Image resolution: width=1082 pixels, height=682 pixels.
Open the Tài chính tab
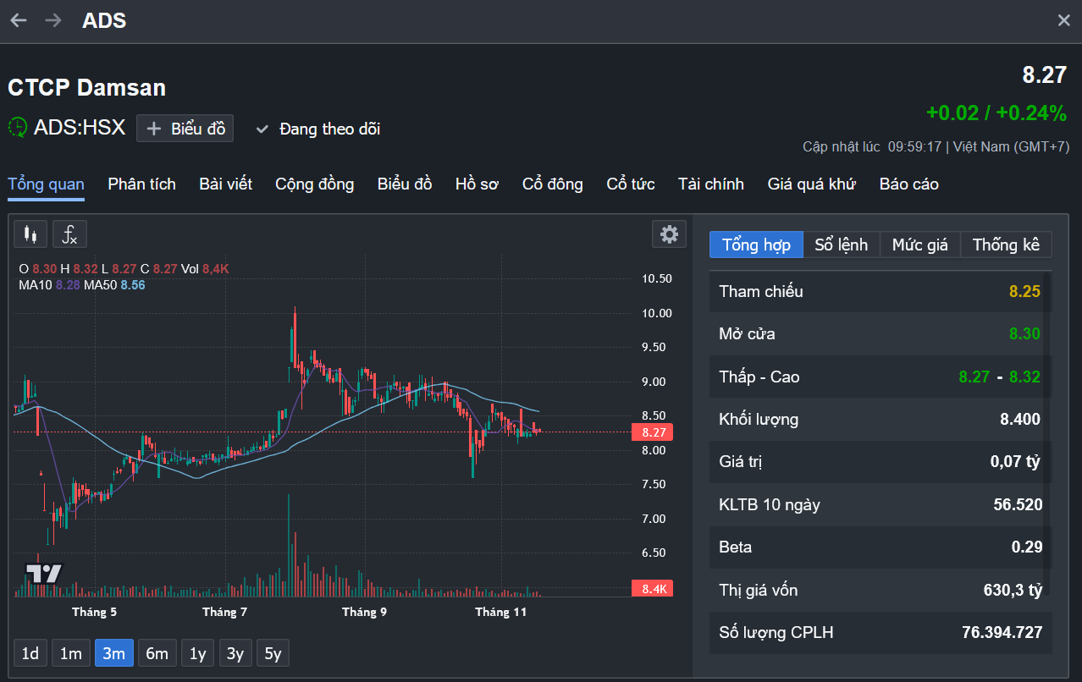coord(711,184)
